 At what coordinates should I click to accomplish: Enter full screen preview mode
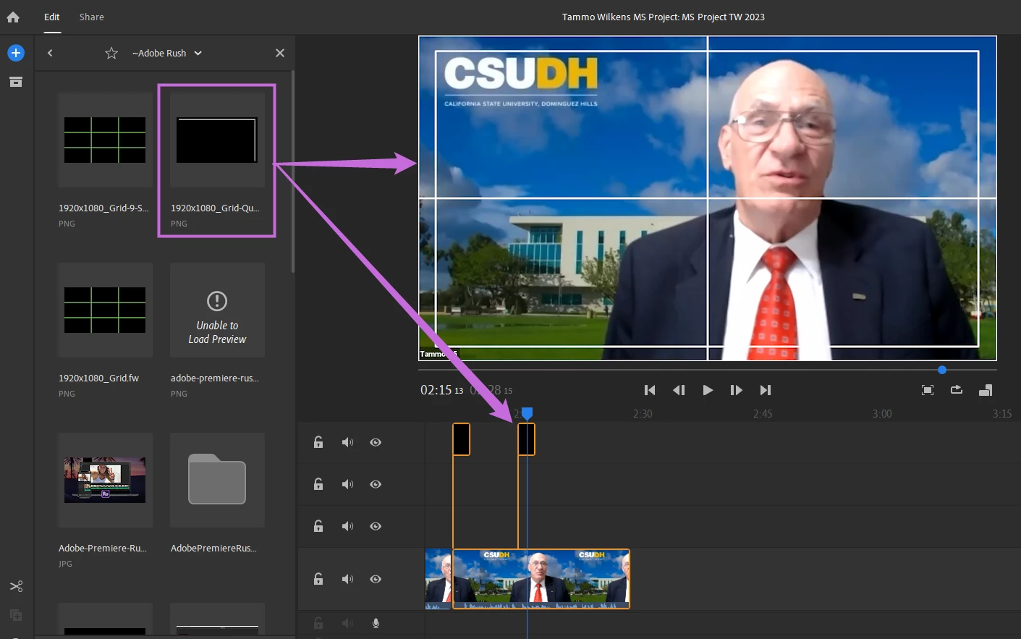pos(928,390)
